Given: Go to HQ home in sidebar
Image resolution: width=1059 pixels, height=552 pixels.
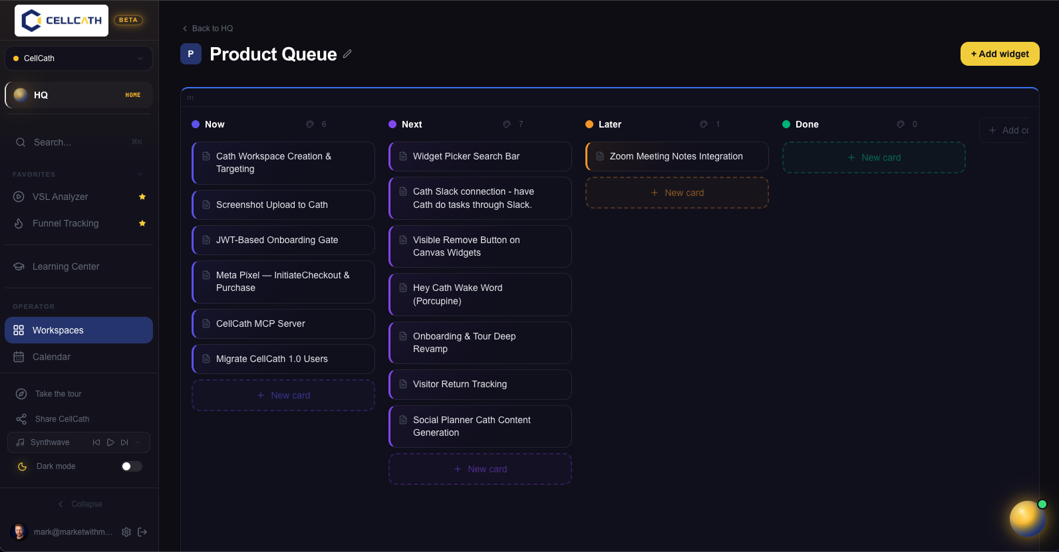Looking at the screenshot, I should [79, 95].
